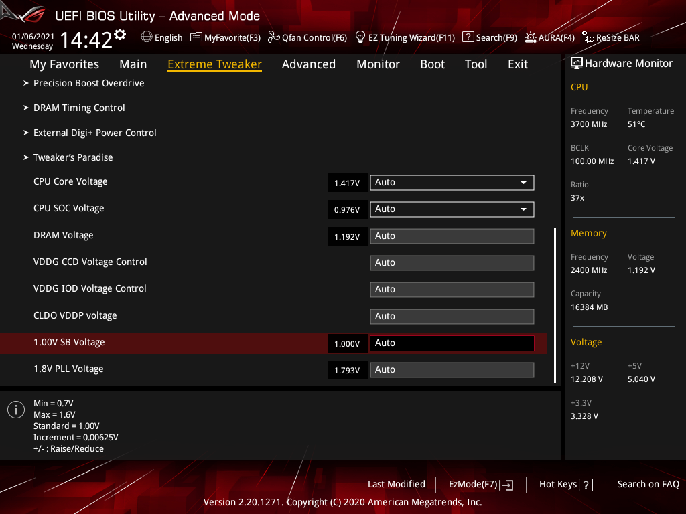
Task: Select the CPU Core Voltage label
Action: pos(70,182)
